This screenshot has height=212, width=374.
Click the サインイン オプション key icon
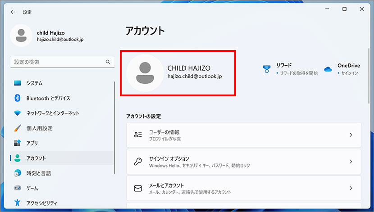click(138, 162)
